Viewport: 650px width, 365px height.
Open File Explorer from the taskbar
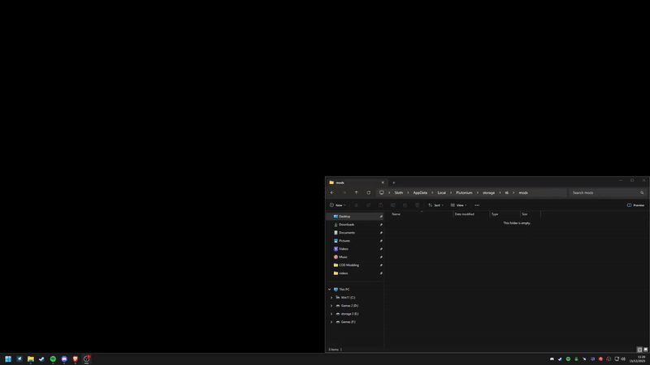click(x=31, y=359)
